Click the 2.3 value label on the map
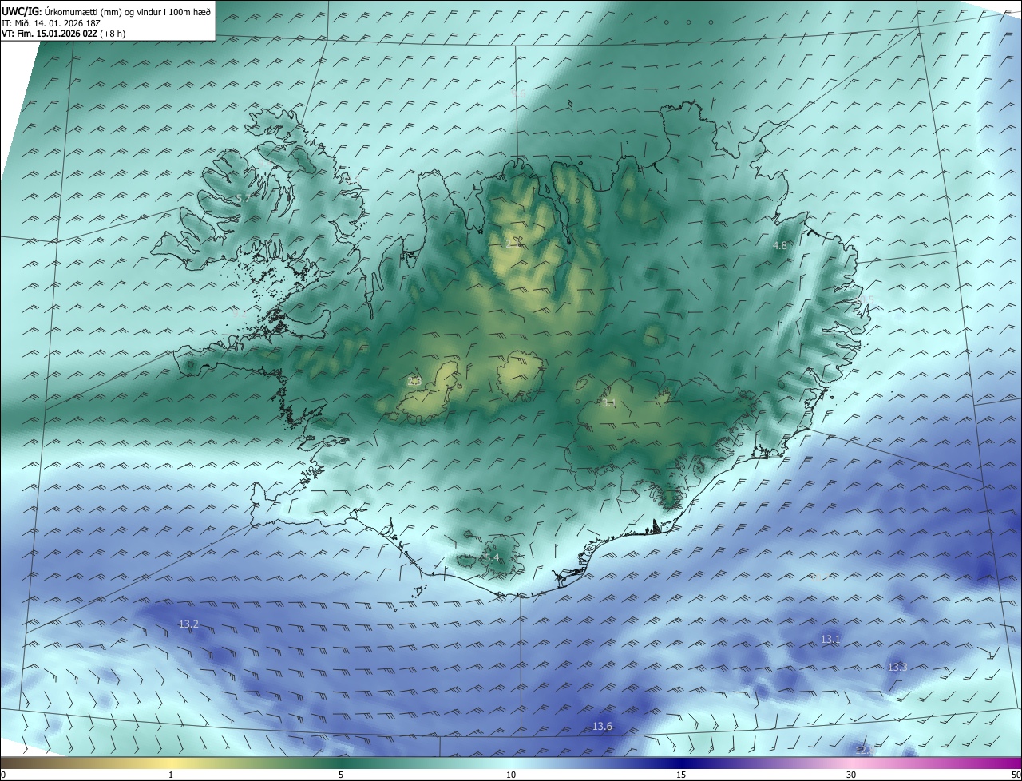Viewport: 1022px width, 781px height. point(414,381)
